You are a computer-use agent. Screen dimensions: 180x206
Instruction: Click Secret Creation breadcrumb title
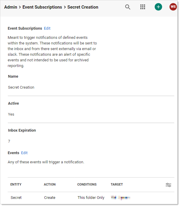83,7
